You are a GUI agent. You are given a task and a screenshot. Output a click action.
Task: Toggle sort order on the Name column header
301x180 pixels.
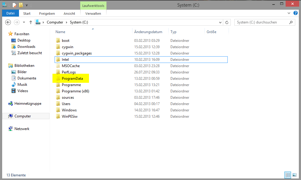pos(60,32)
